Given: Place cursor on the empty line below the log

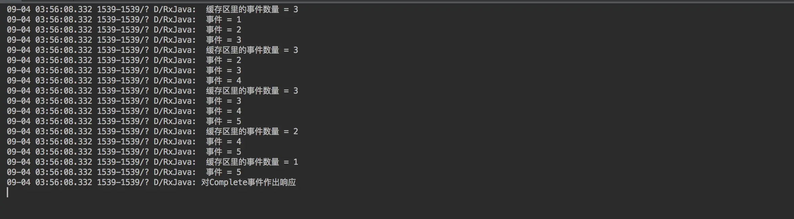Looking at the screenshot, I should pyautogui.click(x=7, y=193).
